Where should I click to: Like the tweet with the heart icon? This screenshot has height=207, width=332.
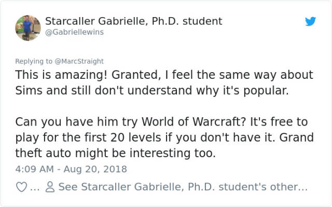22,187
